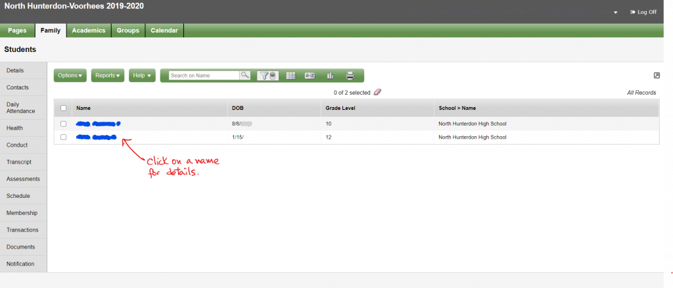
Task: Open the Options dropdown menu
Action: [x=70, y=76]
